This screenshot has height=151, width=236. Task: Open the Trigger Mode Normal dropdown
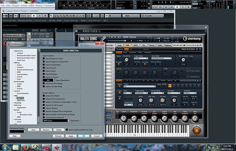[x=141, y=58]
